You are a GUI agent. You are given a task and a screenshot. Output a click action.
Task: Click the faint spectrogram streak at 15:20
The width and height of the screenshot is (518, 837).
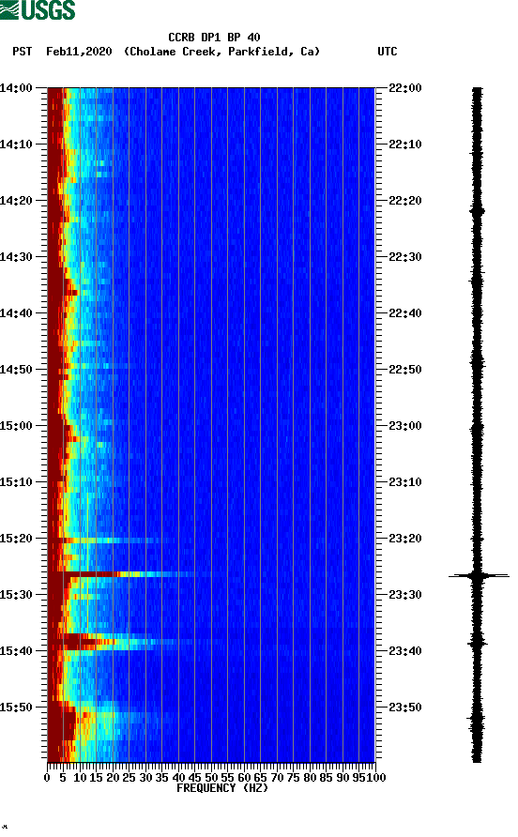click(x=110, y=540)
